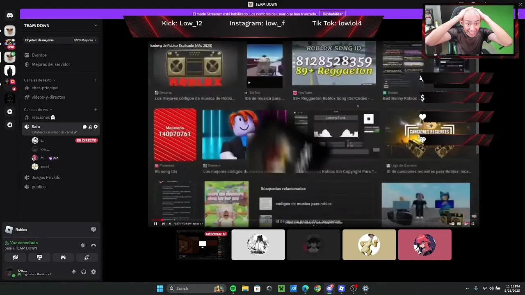Select the EN DIRECTO stream tile
This screenshot has height=295, width=525.
coord(202,245)
